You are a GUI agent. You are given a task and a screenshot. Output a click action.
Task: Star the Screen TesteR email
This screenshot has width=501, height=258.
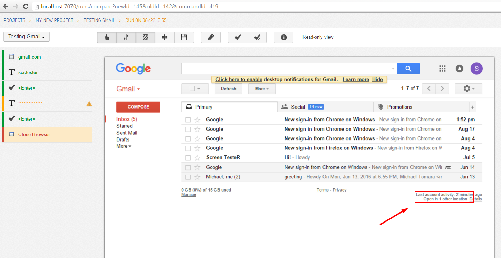197,158
